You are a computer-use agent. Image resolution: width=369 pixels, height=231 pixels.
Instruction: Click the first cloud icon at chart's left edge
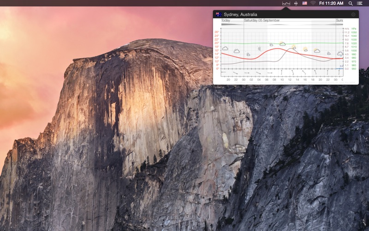tap(225, 48)
